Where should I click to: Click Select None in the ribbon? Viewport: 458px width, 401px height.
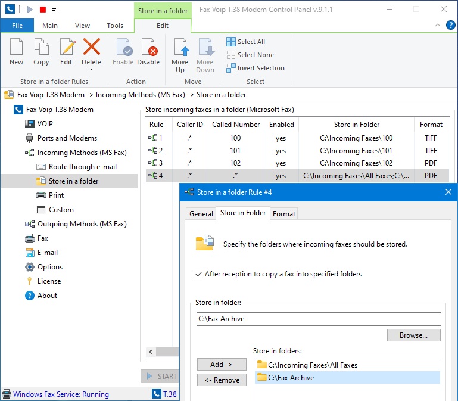point(250,55)
